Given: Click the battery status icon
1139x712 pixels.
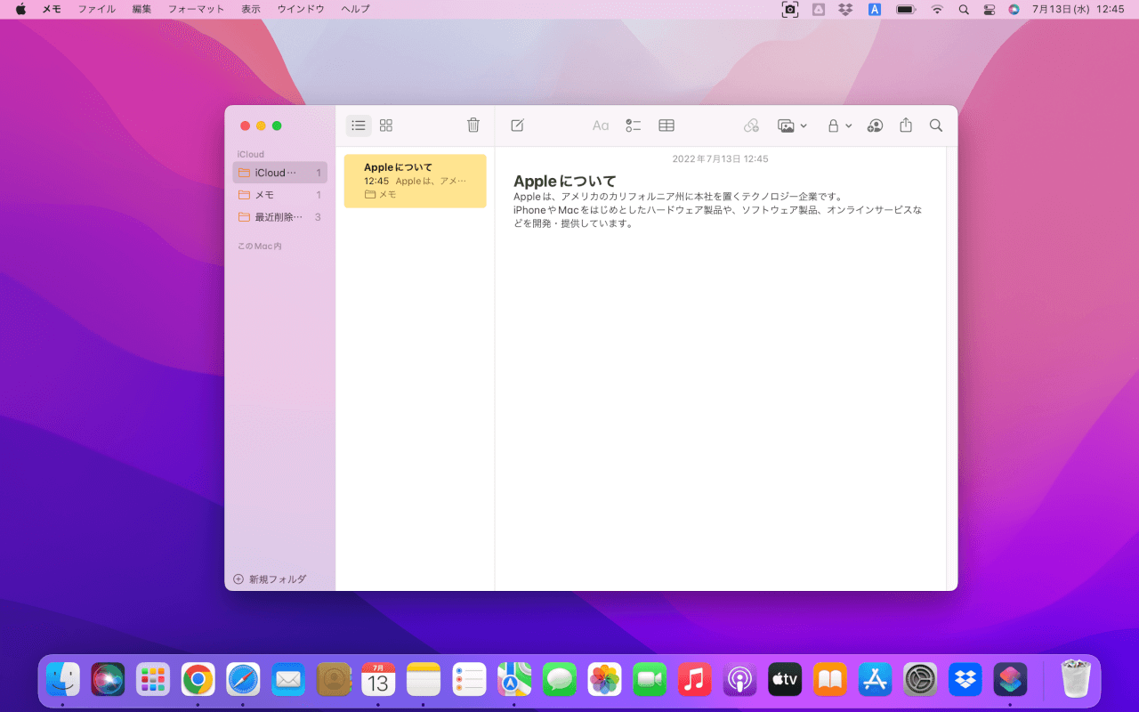Looking at the screenshot, I should click(906, 9).
